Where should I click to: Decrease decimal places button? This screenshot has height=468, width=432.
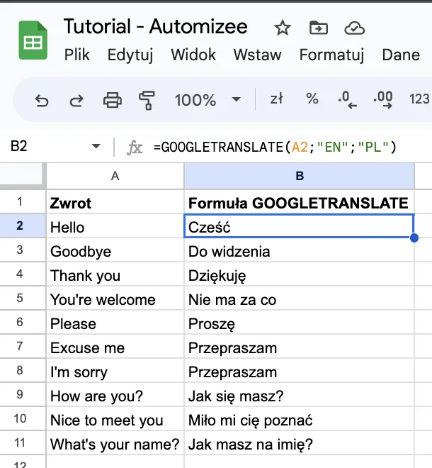point(347,100)
